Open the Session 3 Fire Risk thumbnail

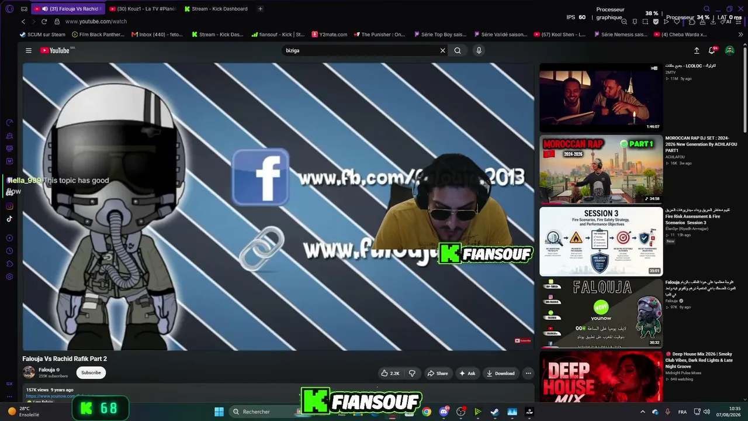[601, 241]
